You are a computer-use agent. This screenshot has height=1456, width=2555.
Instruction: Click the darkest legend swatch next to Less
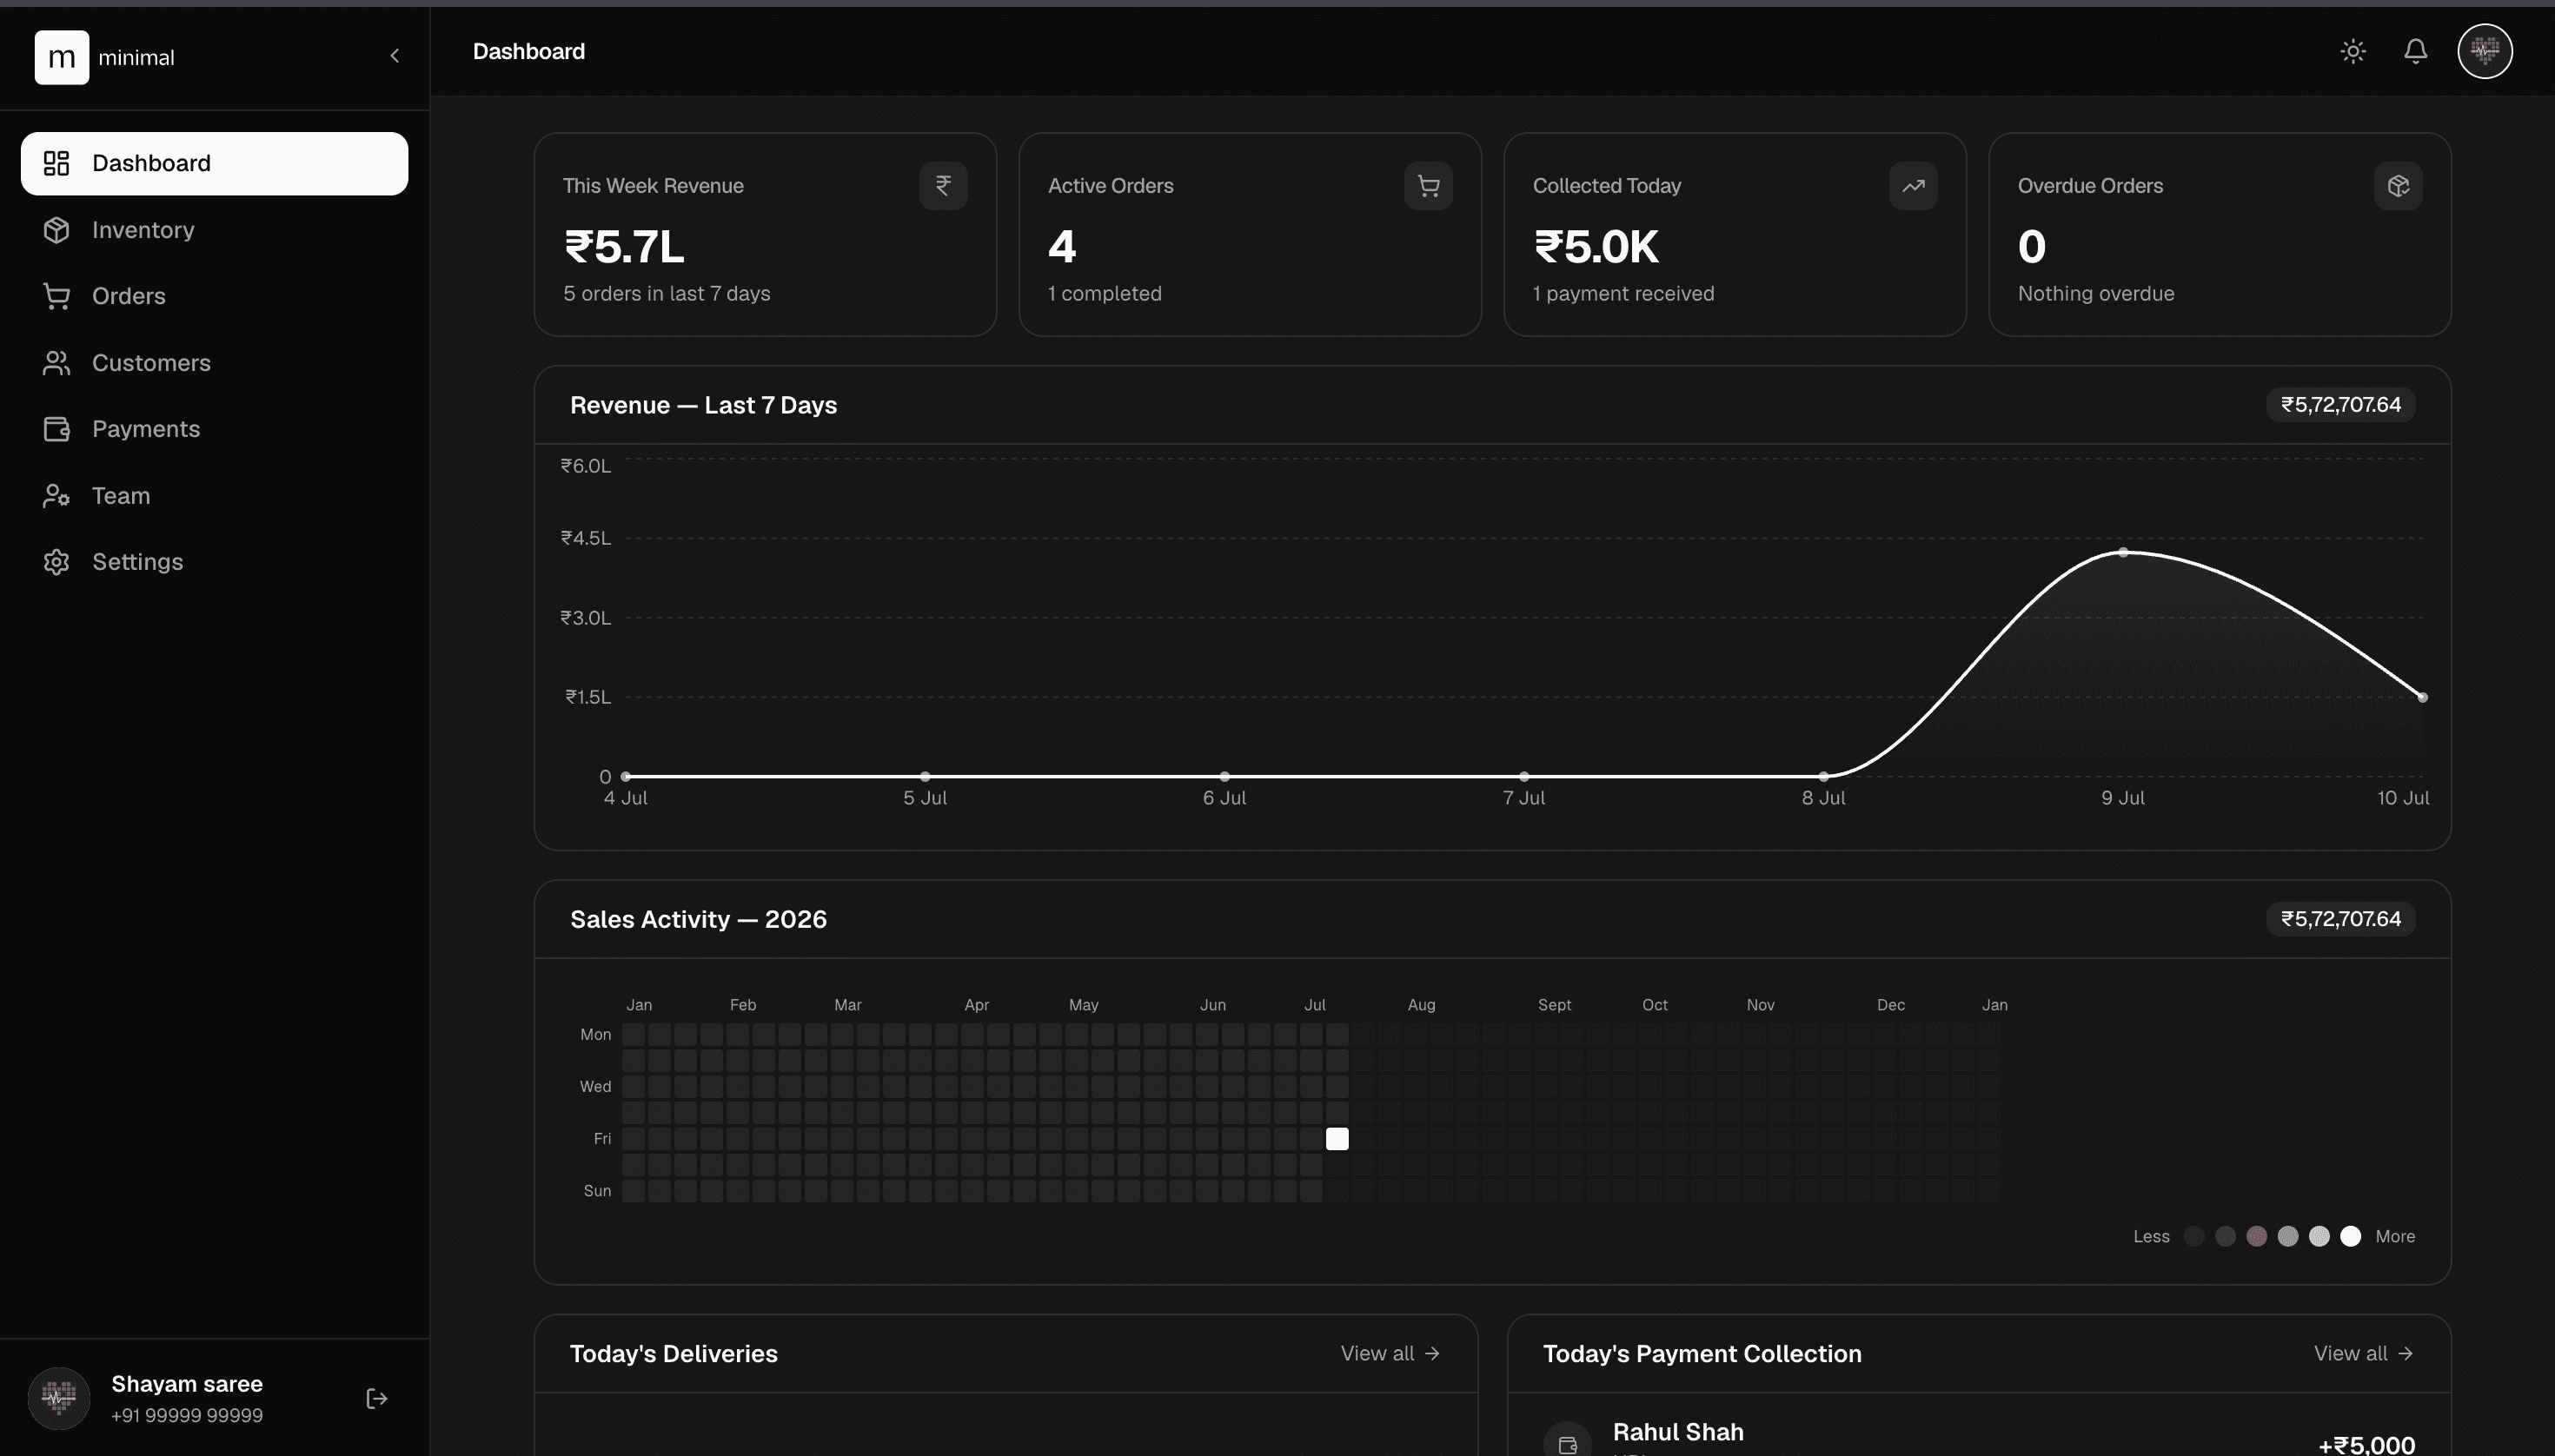point(2193,1236)
